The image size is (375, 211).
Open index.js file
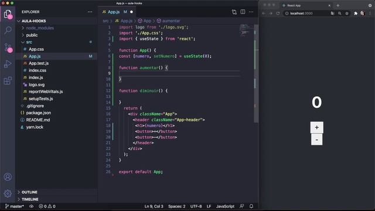[56, 77]
